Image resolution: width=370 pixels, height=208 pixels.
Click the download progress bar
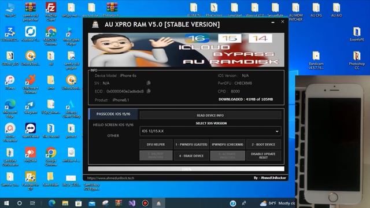(186, 169)
